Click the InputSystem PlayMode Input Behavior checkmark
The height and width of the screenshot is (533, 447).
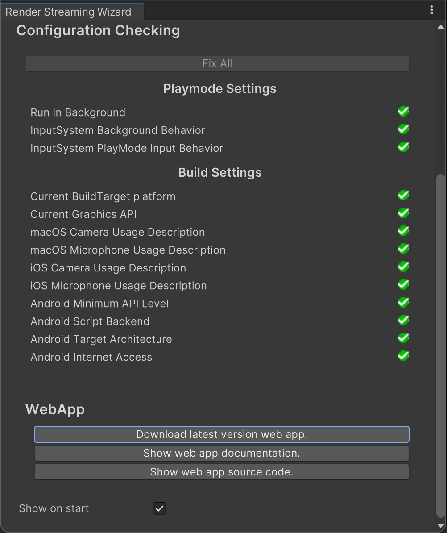tap(403, 147)
